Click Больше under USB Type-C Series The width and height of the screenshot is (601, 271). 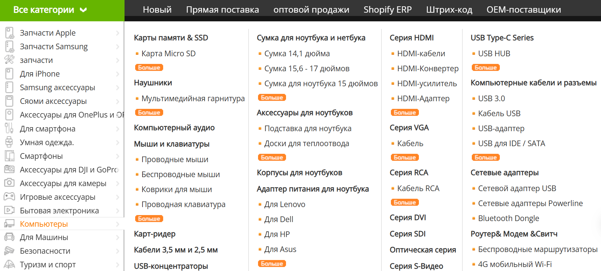point(485,68)
